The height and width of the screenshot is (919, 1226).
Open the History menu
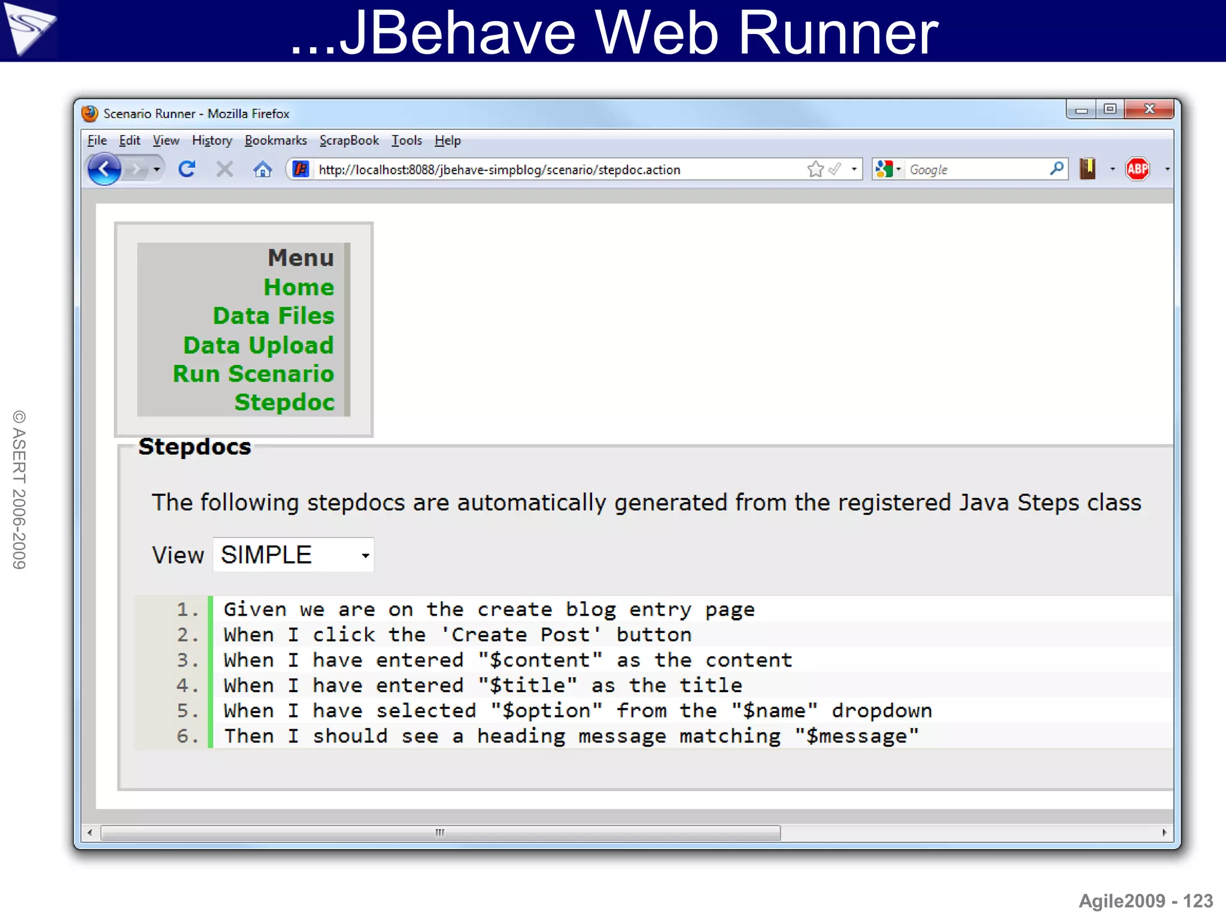[x=212, y=140]
